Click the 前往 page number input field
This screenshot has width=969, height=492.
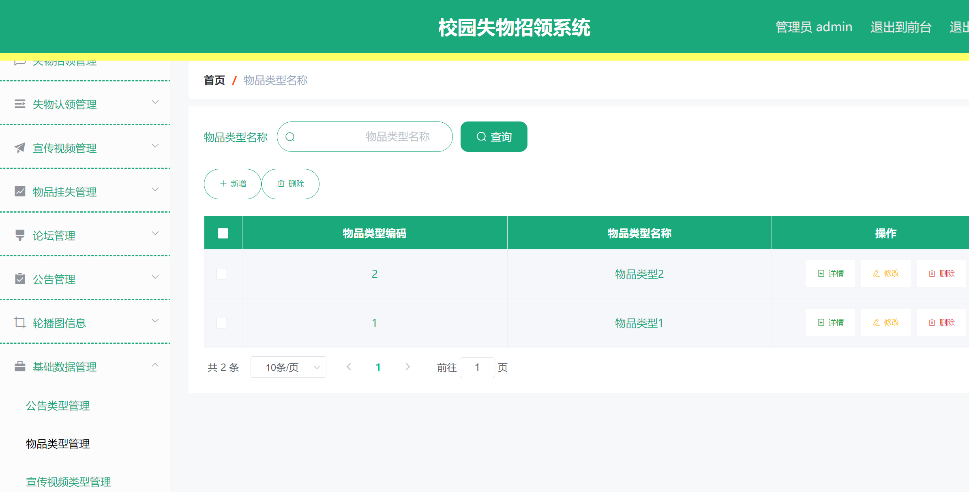click(x=477, y=367)
